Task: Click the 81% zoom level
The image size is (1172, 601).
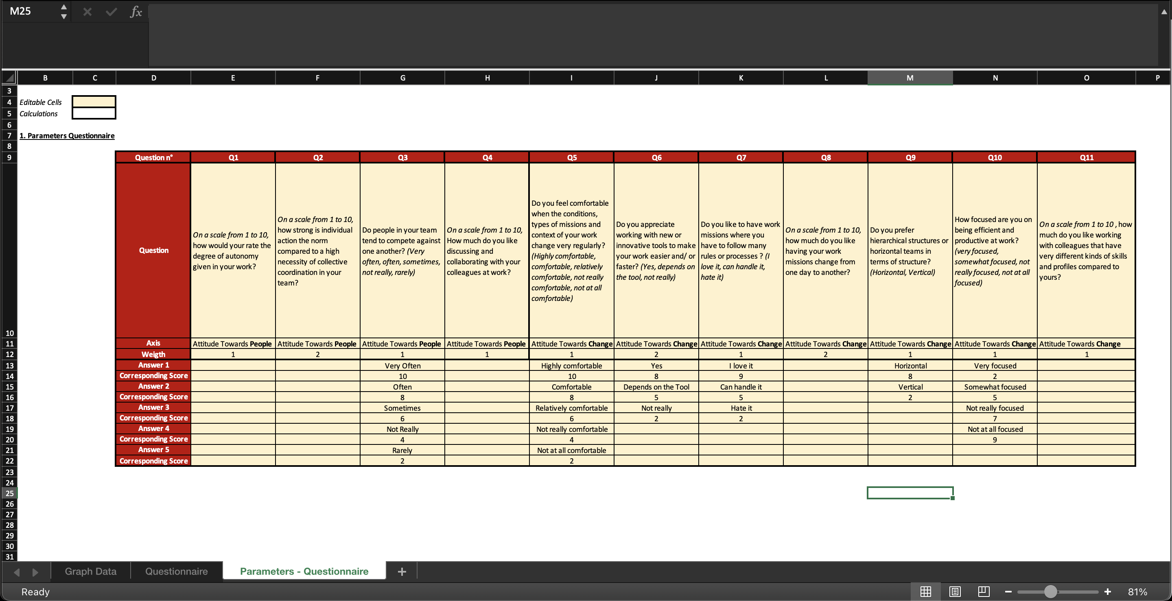Action: (1137, 592)
